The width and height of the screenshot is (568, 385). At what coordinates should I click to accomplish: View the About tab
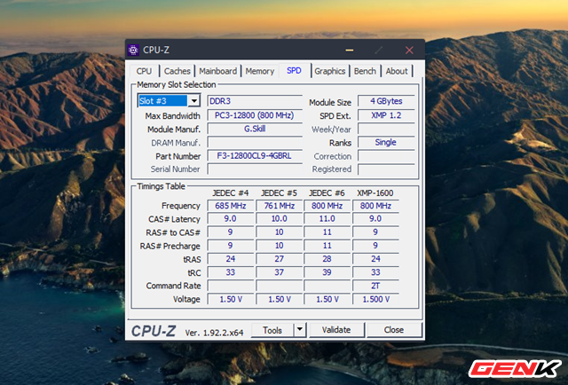pyautogui.click(x=397, y=71)
